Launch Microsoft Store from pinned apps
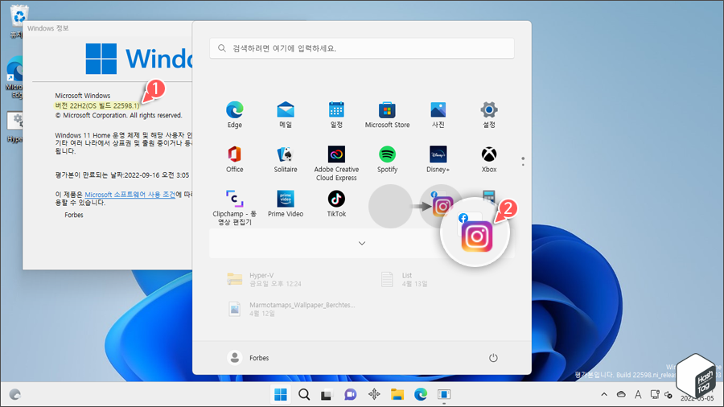 (x=387, y=114)
